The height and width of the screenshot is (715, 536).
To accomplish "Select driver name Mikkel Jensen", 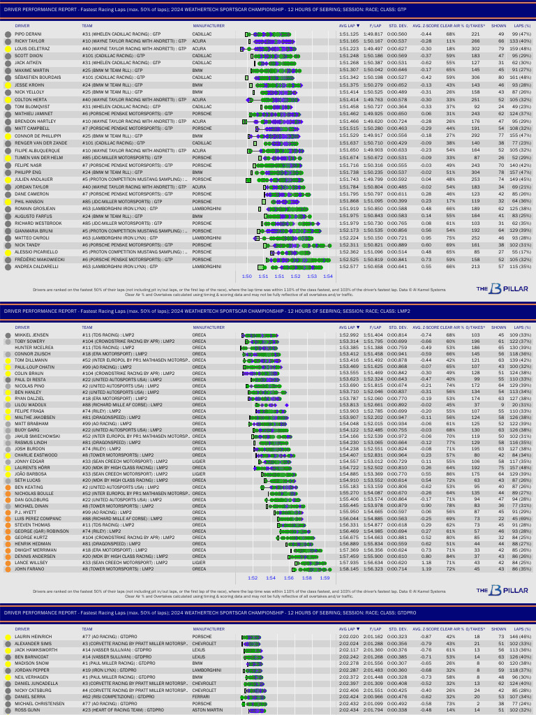I will click(x=31, y=335).
